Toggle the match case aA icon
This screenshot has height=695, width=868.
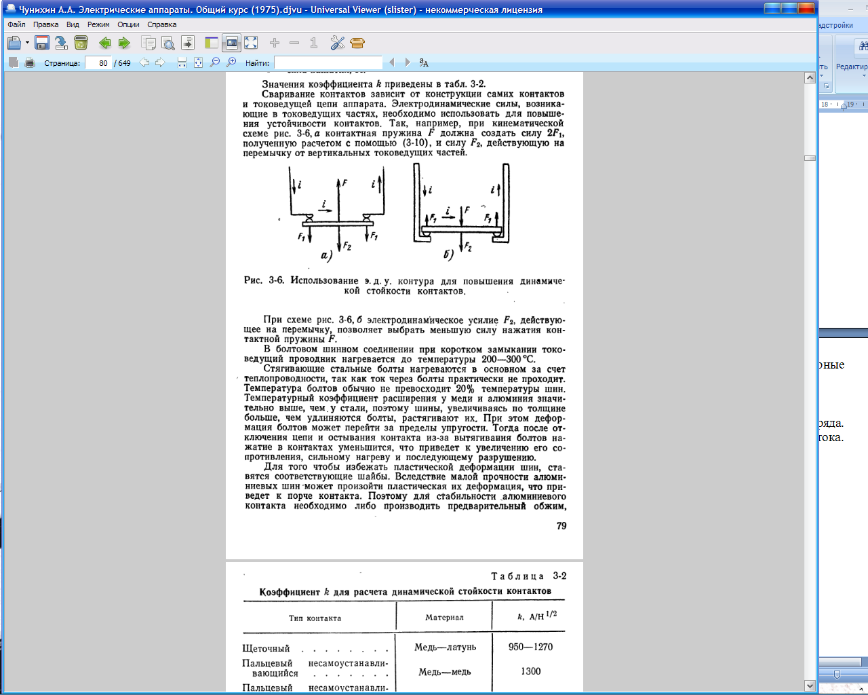pos(424,62)
